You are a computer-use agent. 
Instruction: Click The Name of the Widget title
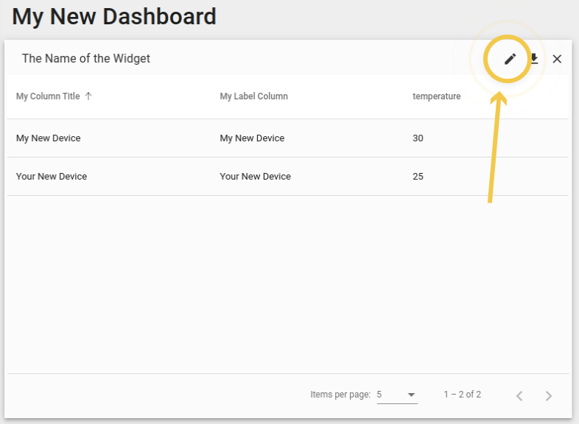[86, 58]
